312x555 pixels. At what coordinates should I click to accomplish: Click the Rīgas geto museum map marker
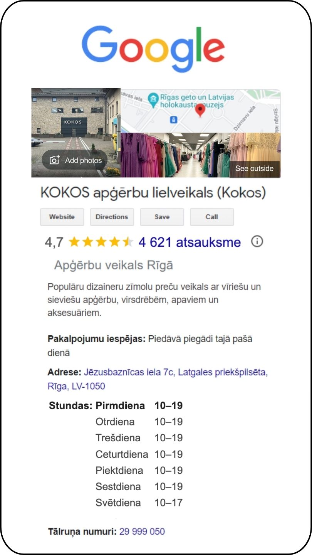coord(153,99)
